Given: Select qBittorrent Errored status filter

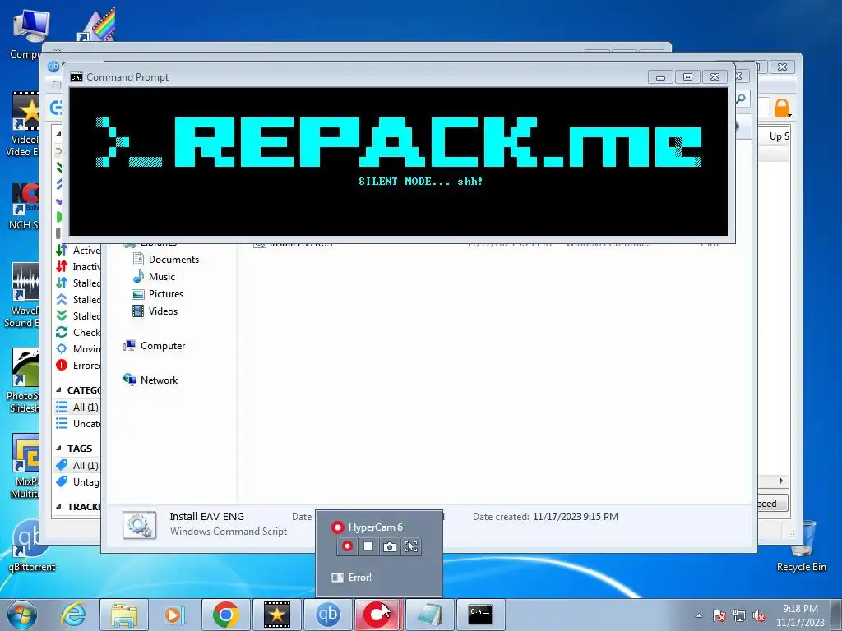Looking at the screenshot, I should tap(78, 366).
